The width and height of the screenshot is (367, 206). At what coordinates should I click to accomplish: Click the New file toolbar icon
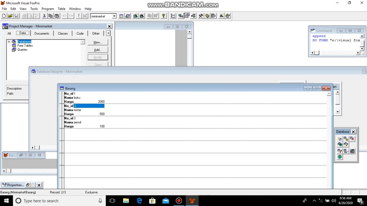click(x=4, y=16)
